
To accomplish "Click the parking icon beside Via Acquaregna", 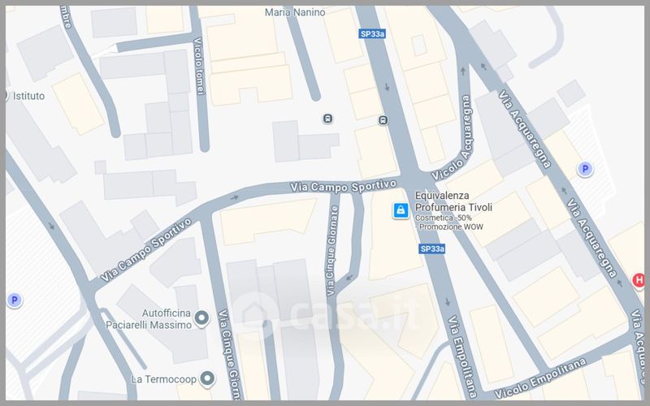I will coord(583,169).
